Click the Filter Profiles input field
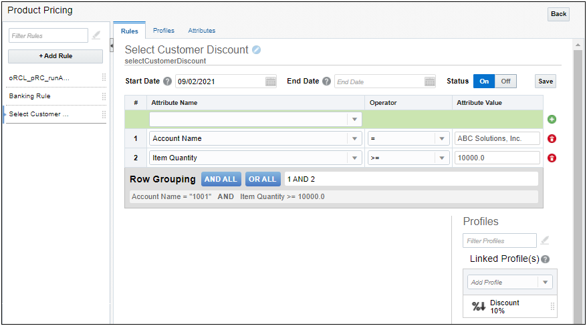The width and height of the screenshot is (587, 326). click(499, 240)
